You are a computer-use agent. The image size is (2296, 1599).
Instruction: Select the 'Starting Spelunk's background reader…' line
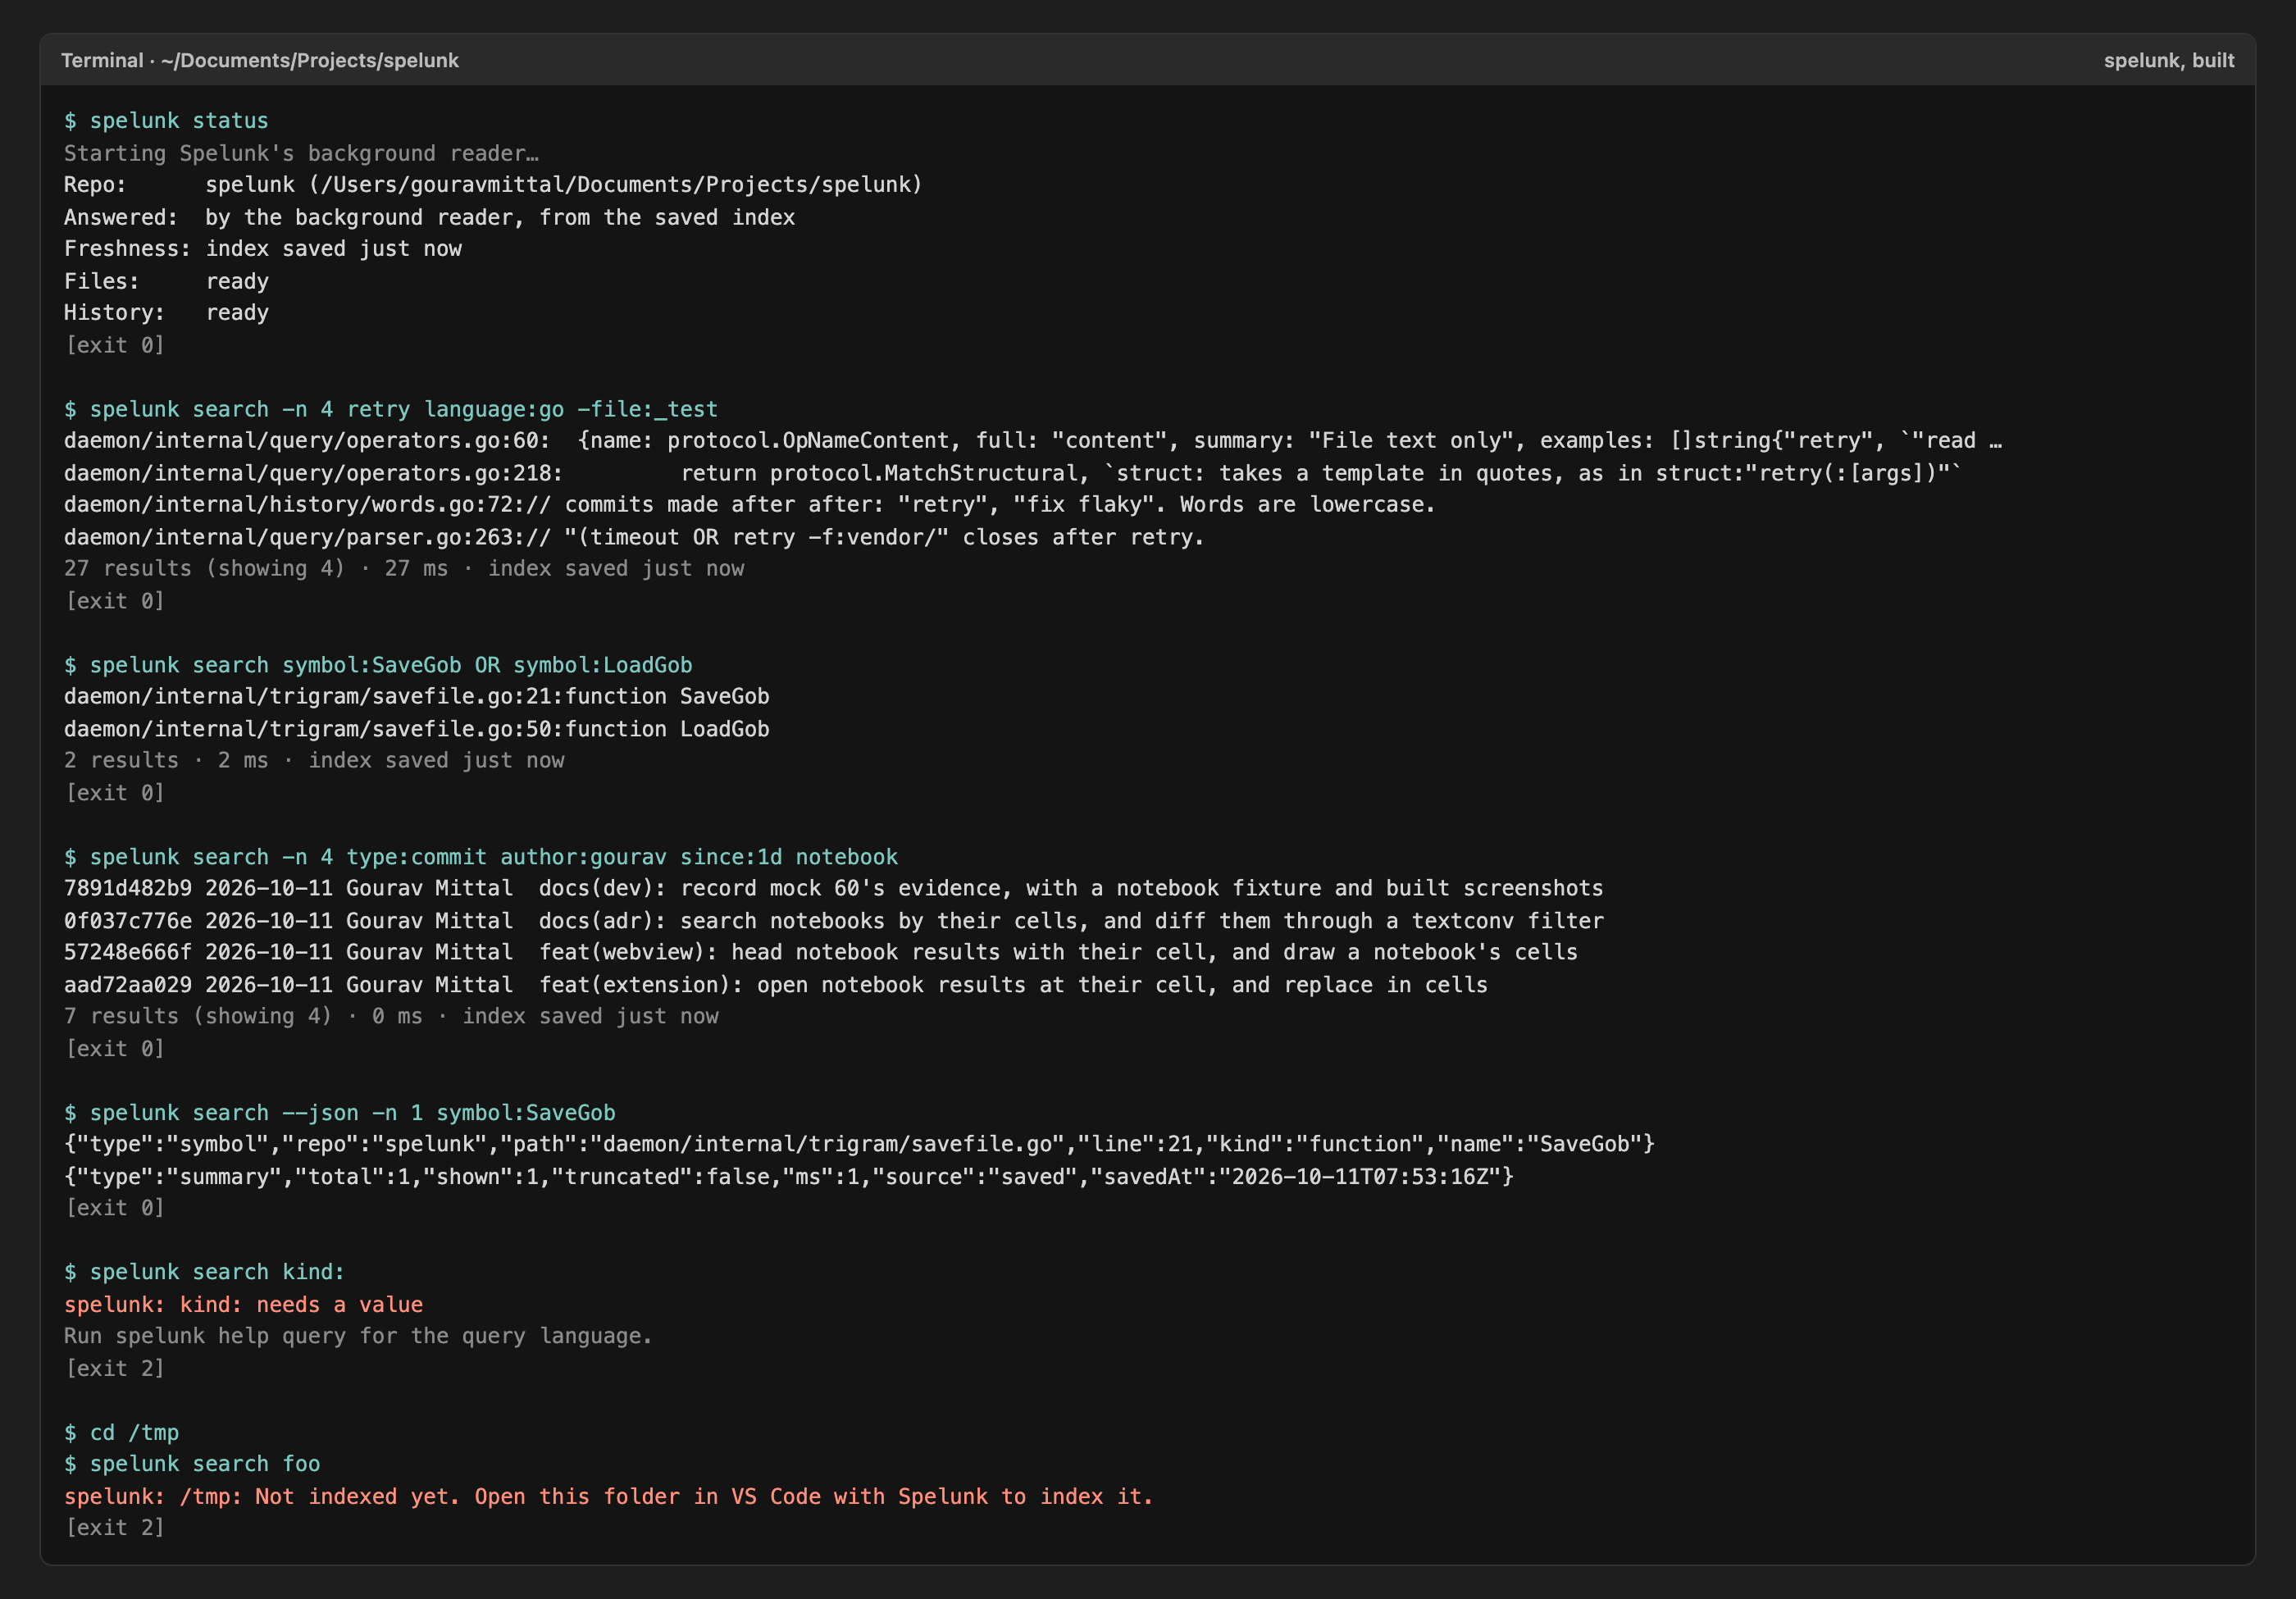[x=301, y=153]
